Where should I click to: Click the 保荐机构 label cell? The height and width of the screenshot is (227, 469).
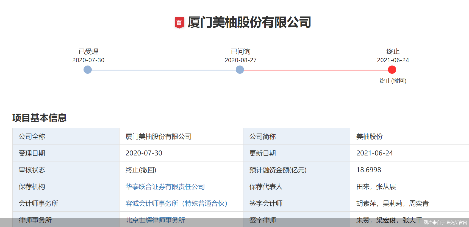[x=66, y=186]
